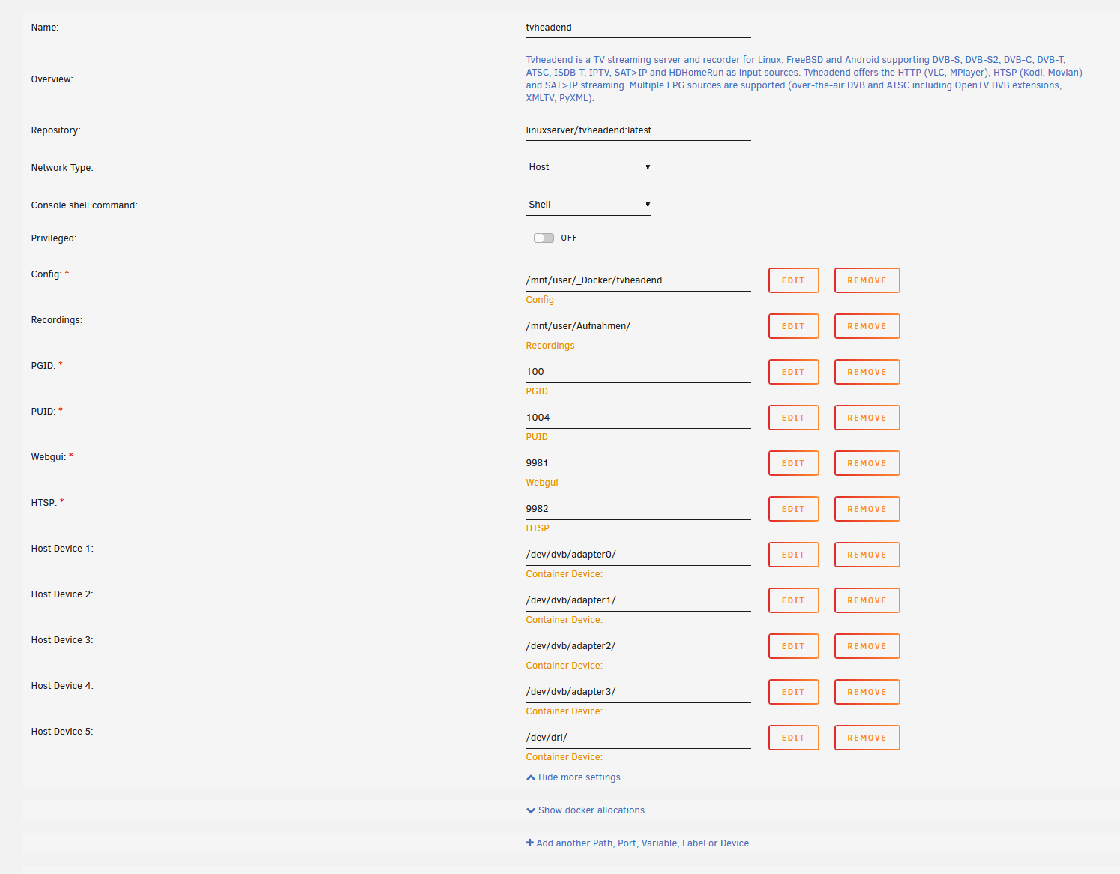Edit Host Device 2 entry

click(793, 600)
